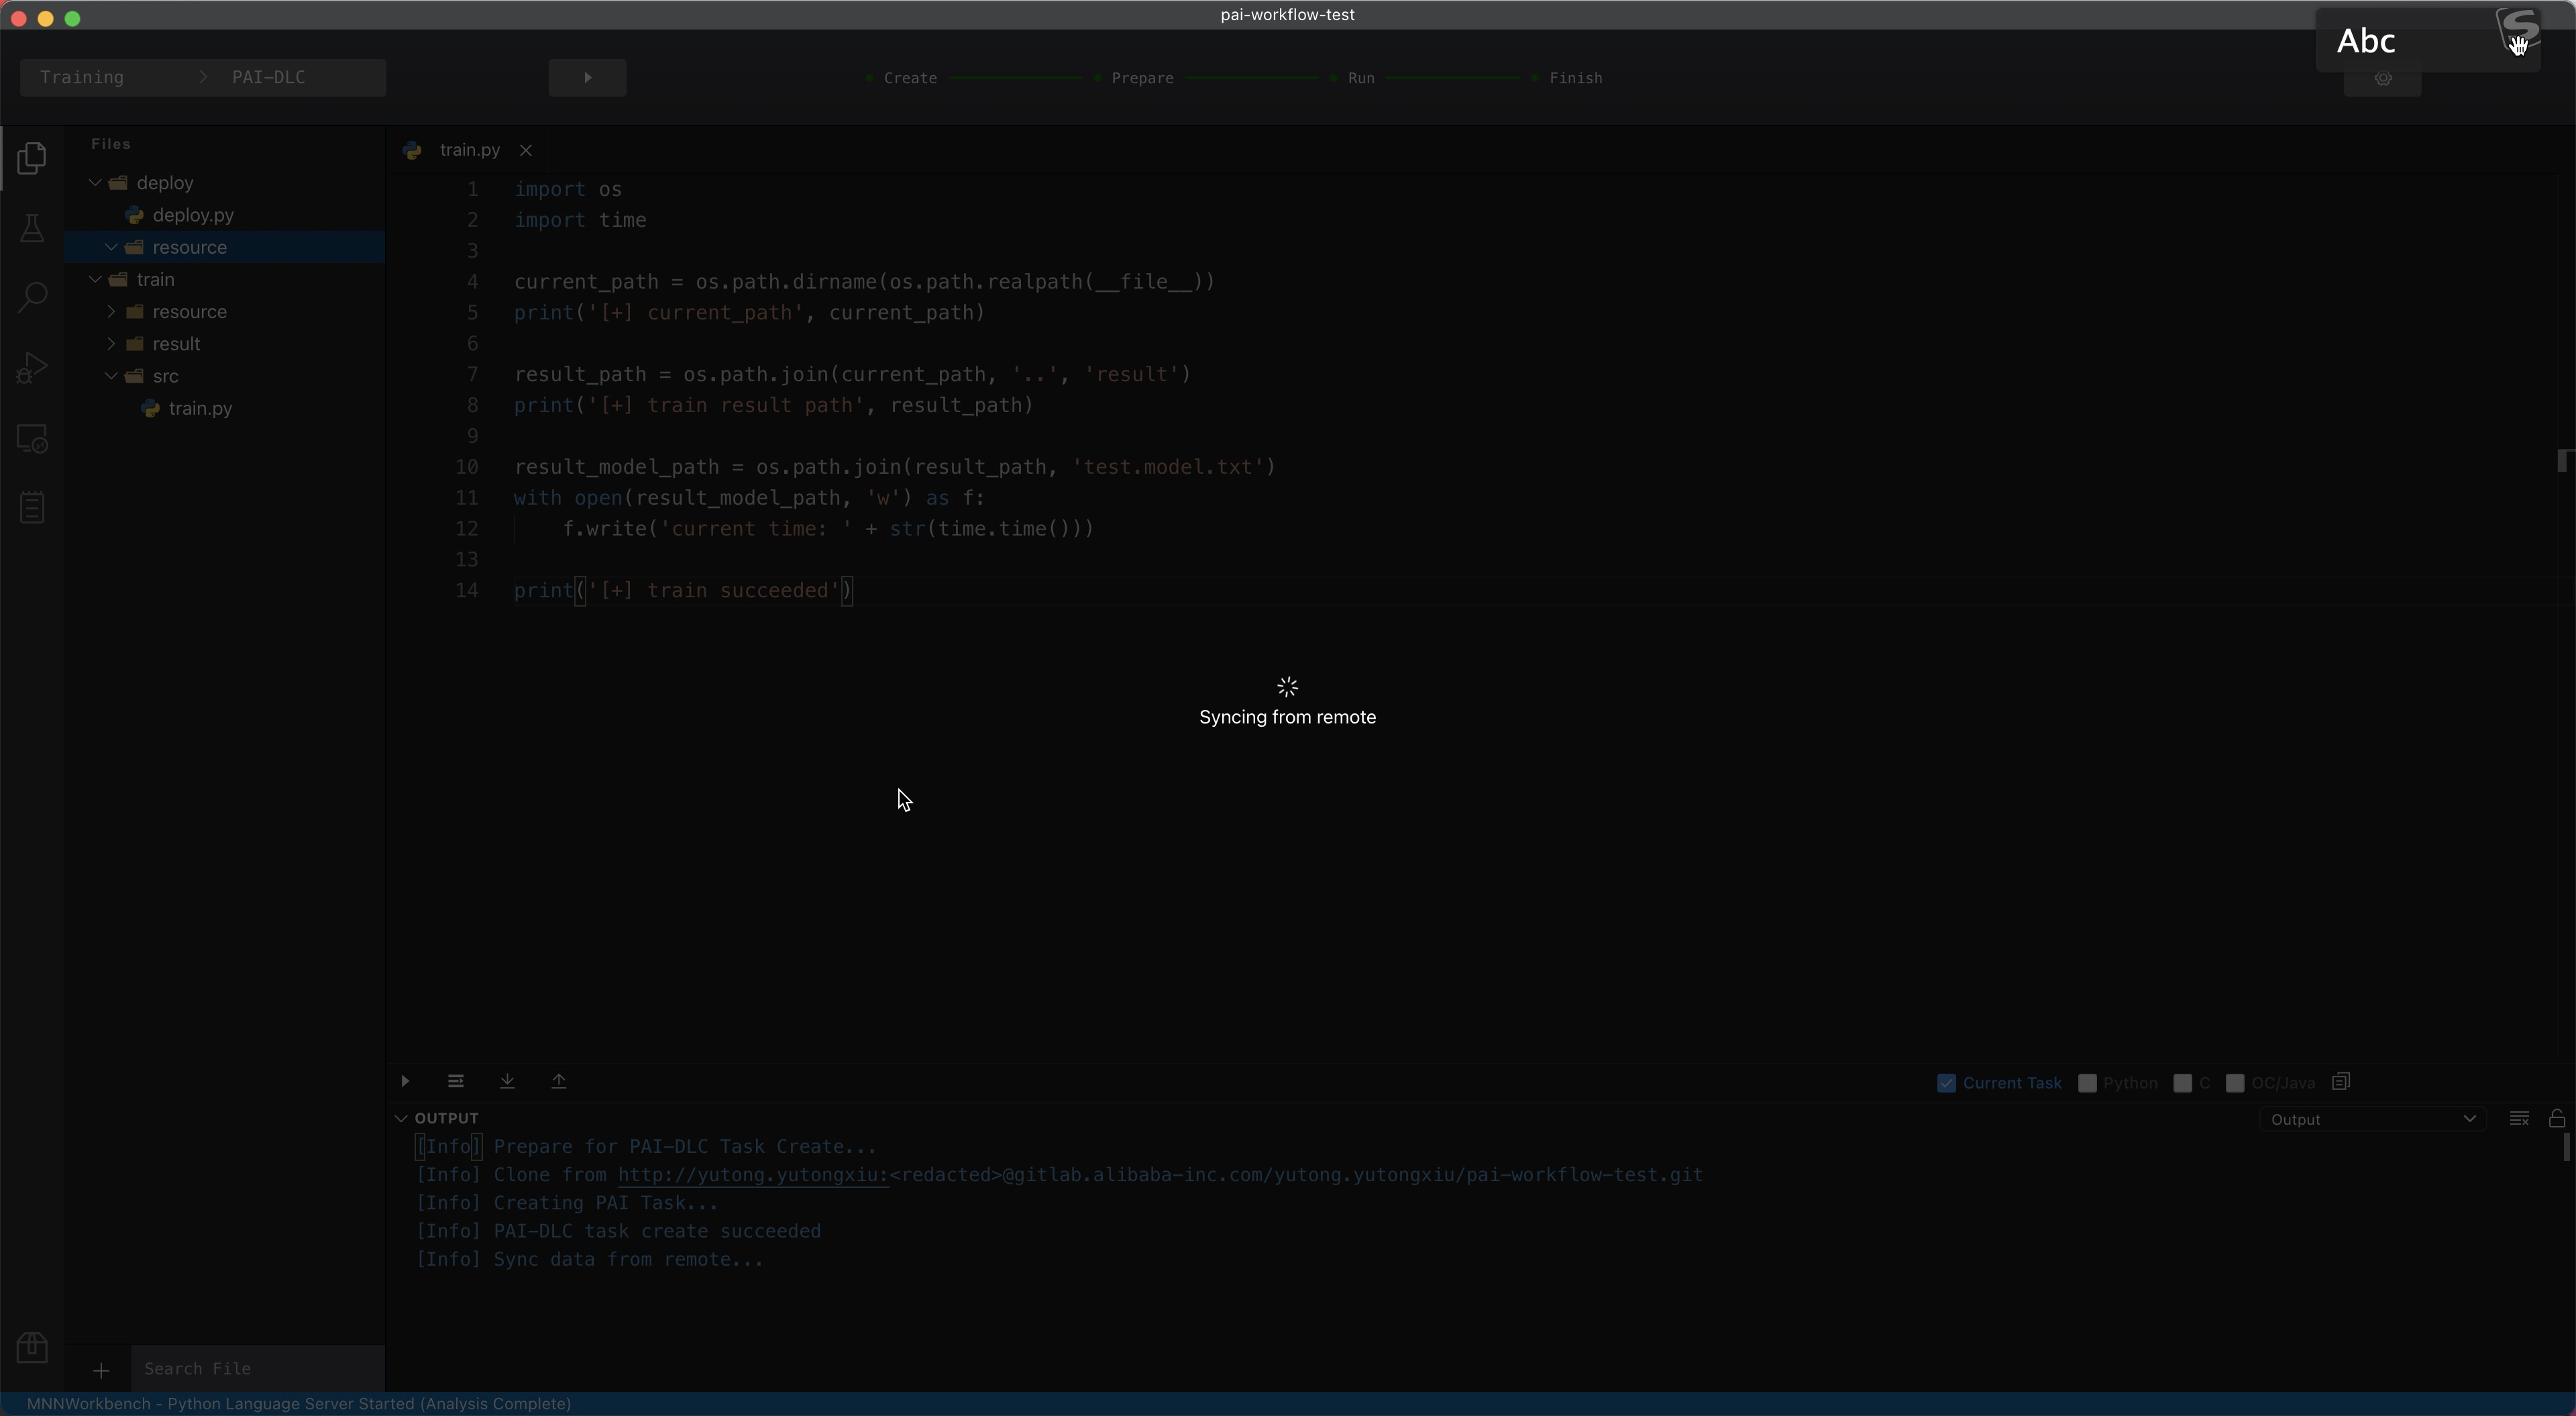Collapse the train folder chevron
The image size is (2576, 1416).
point(96,279)
